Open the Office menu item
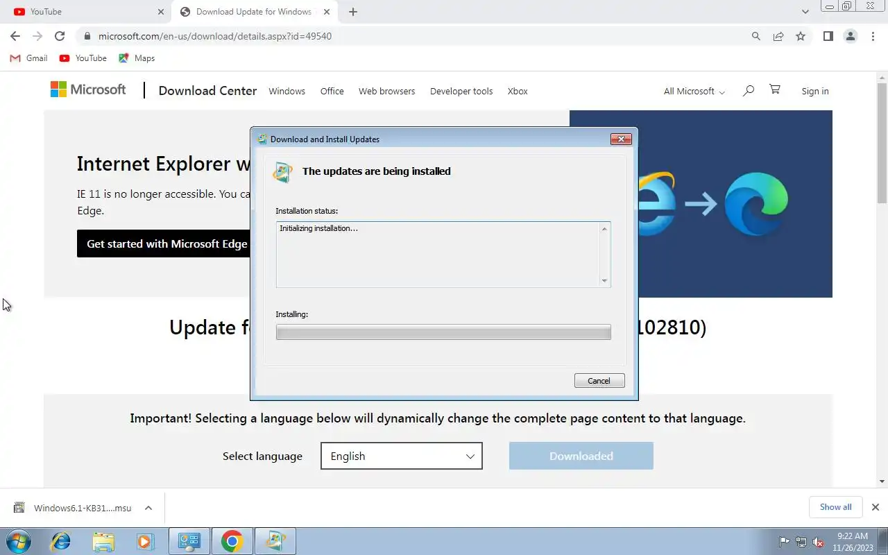Screen dimensions: 888x555 click(332, 91)
